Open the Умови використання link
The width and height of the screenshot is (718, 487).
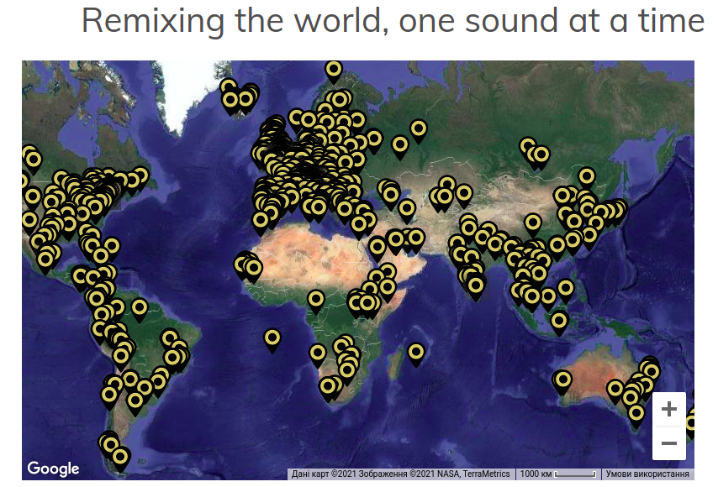coord(647,474)
